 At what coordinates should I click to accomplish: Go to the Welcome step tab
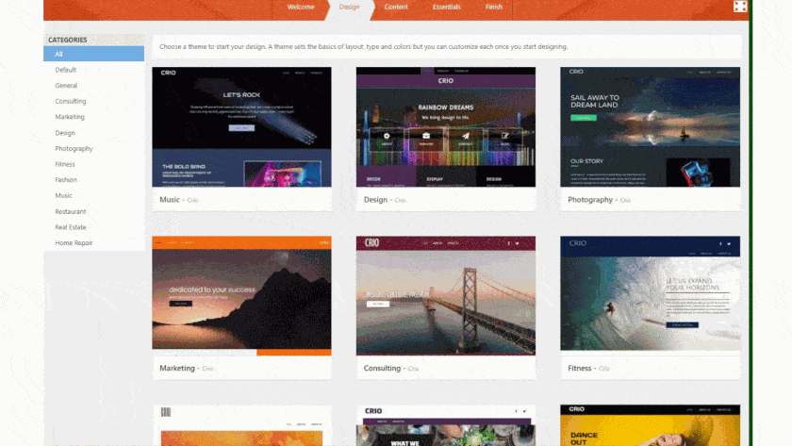[x=301, y=7]
